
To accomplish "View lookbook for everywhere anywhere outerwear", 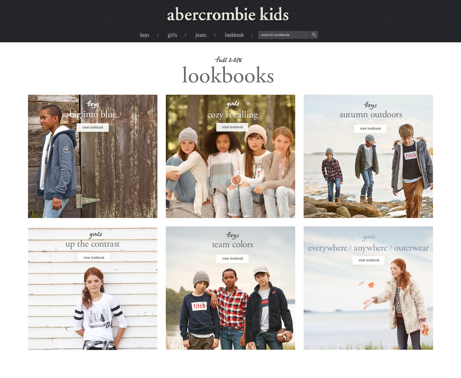I will coord(369,260).
